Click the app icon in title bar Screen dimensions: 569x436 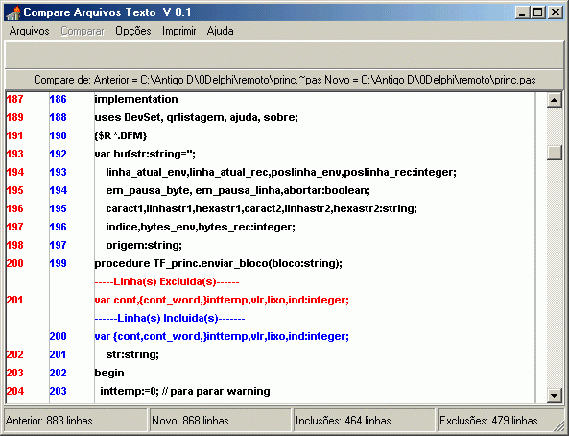(x=13, y=12)
